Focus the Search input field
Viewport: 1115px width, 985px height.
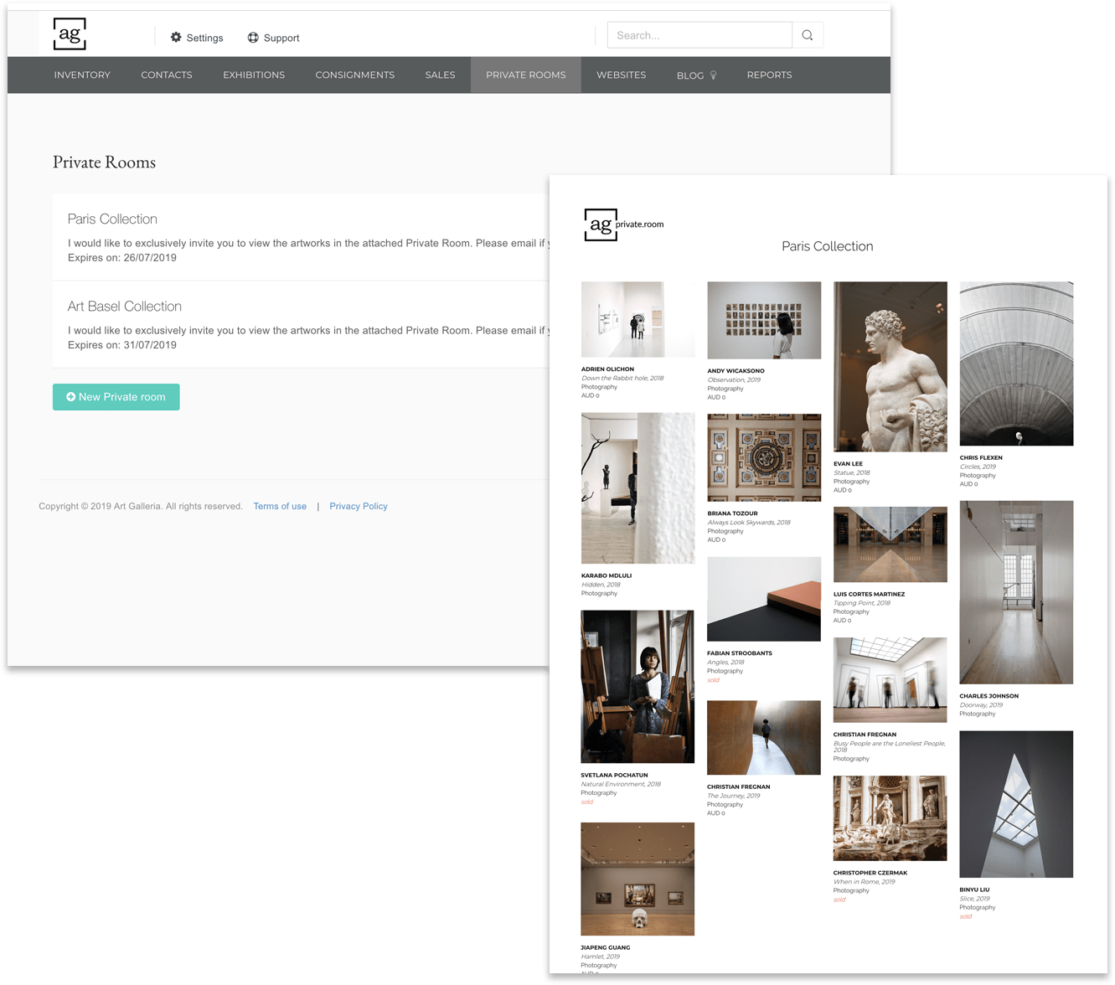pos(699,35)
